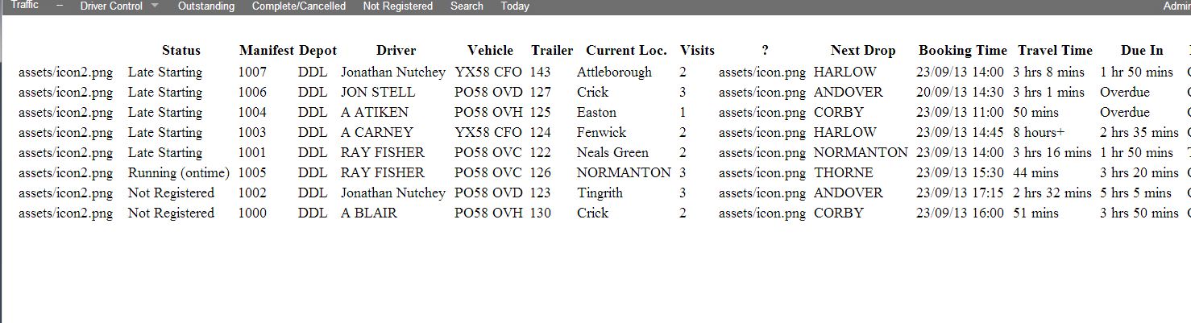Image resolution: width=1191 pixels, height=323 pixels.
Task: Click icon.png image beside NORMANTON next drop
Action: tap(762, 153)
